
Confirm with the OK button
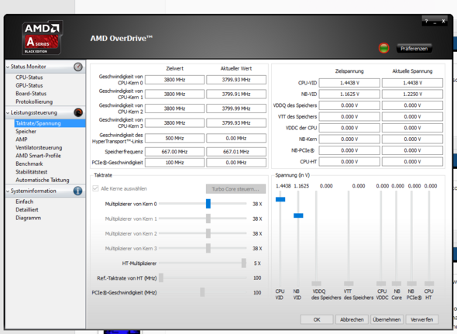317,319
